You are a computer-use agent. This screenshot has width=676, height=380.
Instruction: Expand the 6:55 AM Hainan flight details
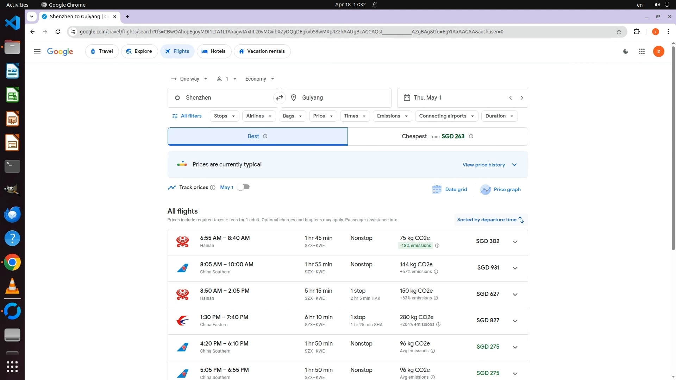coord(515,242)
